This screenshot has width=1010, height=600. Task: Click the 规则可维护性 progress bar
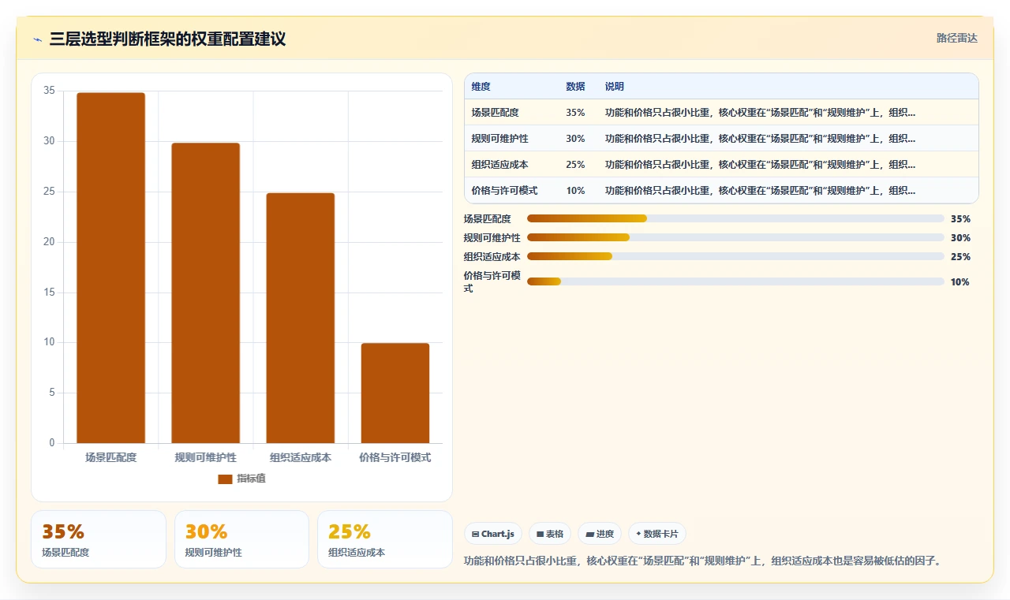pyautogui.click(x=735, y=237)
